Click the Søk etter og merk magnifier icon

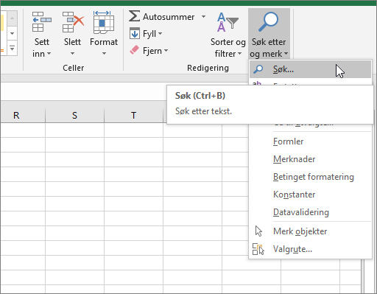coord(269,22)
